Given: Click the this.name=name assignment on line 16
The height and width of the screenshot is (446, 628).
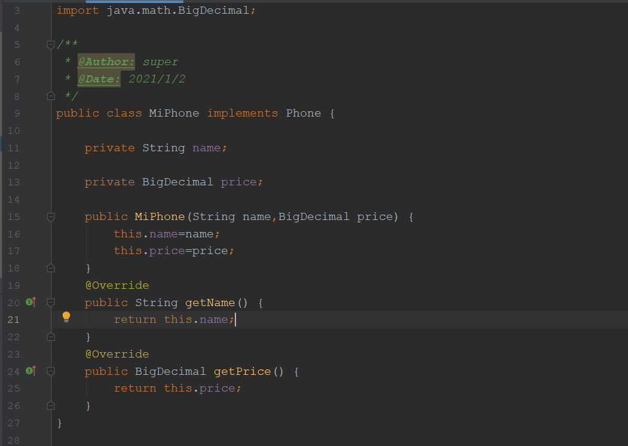Looking at the screenshot, I should [x=167, y=234].
